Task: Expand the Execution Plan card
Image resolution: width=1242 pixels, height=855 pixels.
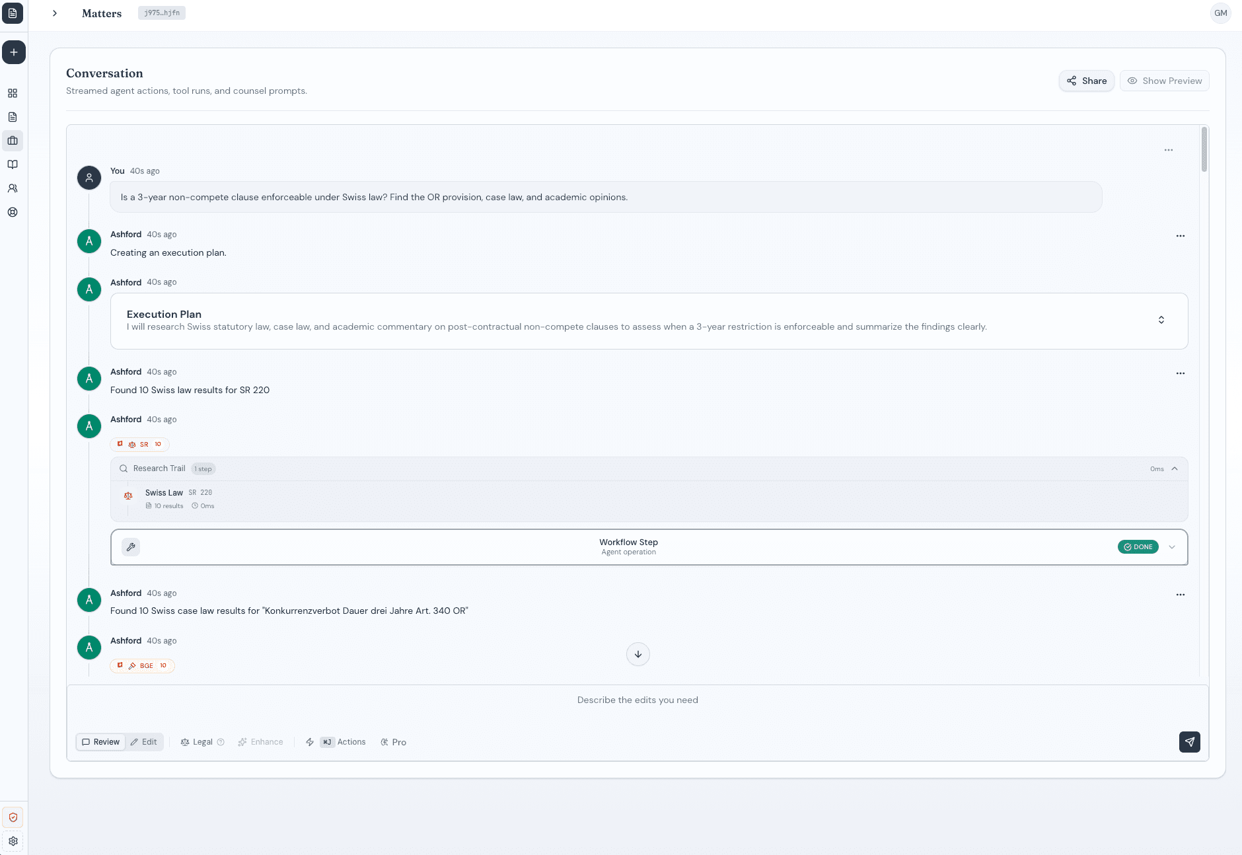Action: [1161, 320]
